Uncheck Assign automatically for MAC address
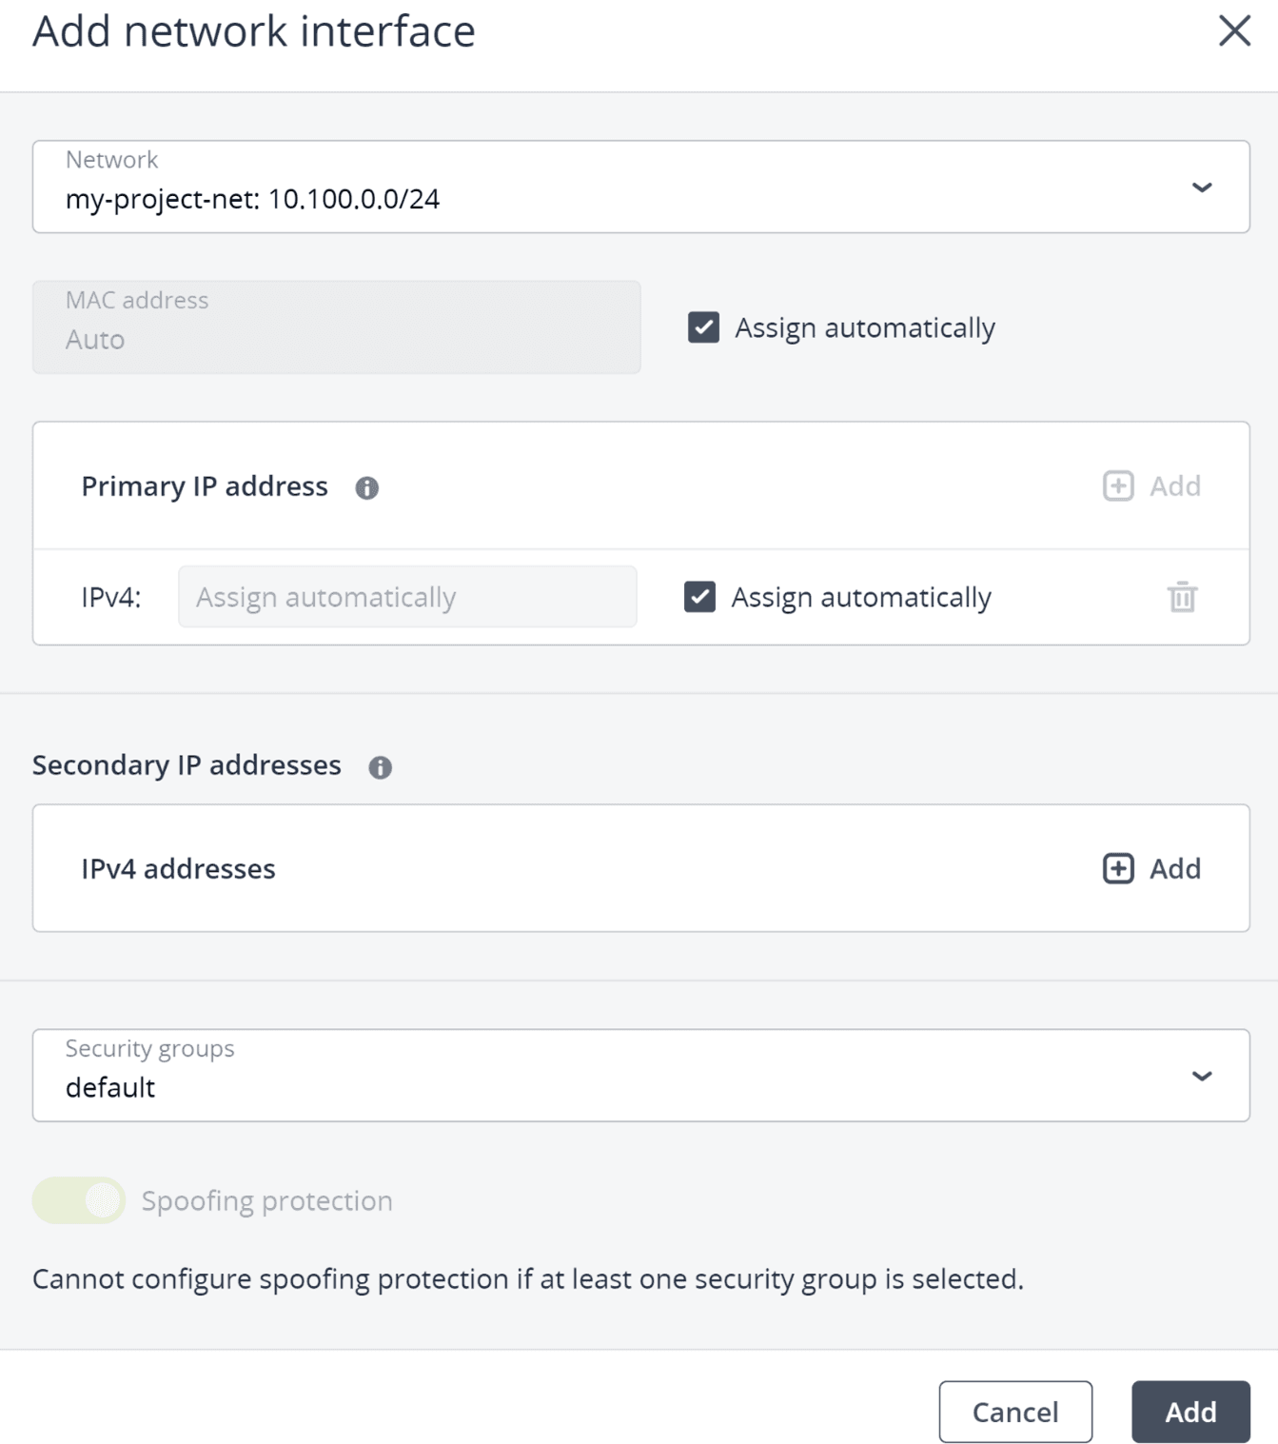Image resolution: width=1278 pixels, height=1444 pixels. point(703,327)
